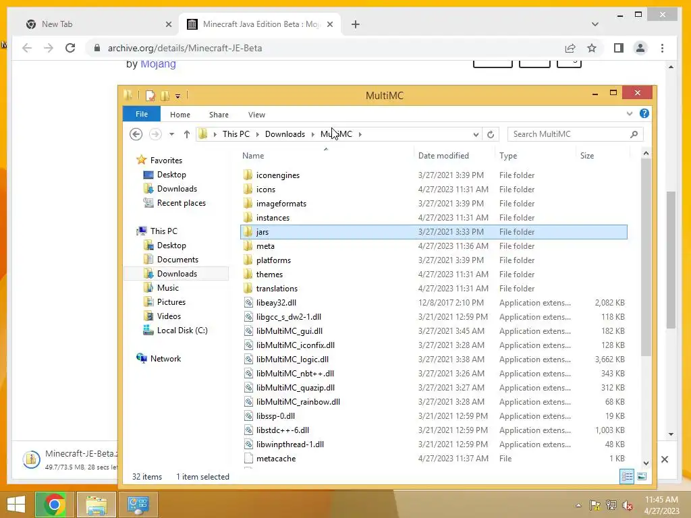Screen dimensions: 691x518
Task: Click the muted volume tray icon
Action: tap(627, 505)
